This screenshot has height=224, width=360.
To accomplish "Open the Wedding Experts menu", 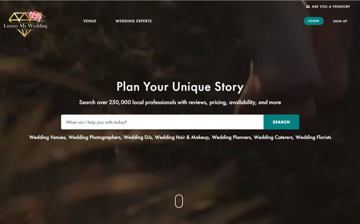I will coord(133,21).
